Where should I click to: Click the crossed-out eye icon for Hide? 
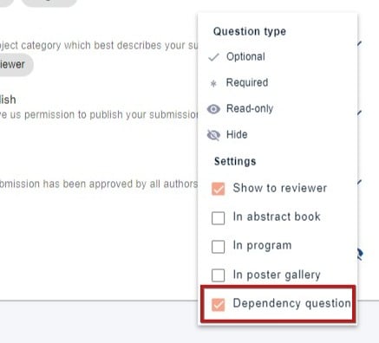[213, 135]
